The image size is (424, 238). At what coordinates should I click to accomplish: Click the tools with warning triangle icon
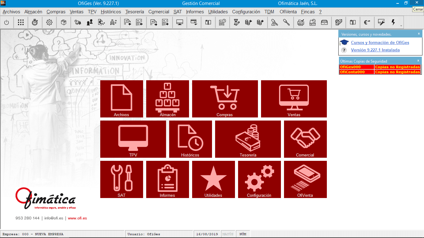(274, 22)
